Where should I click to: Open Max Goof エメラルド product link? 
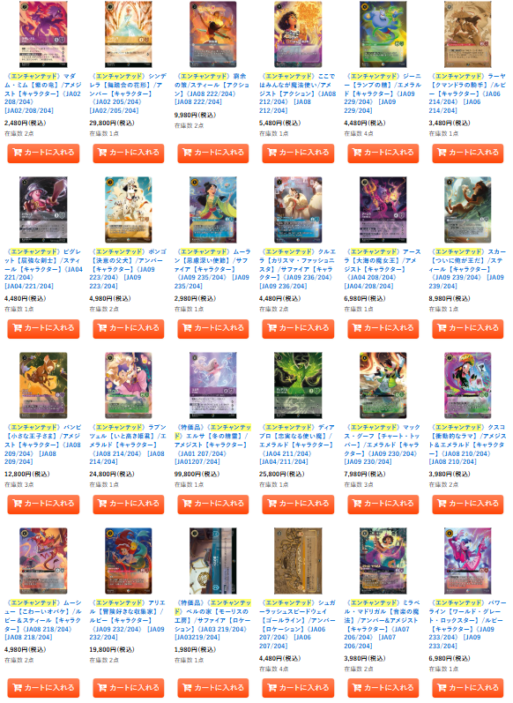click(x=383, y=445)
